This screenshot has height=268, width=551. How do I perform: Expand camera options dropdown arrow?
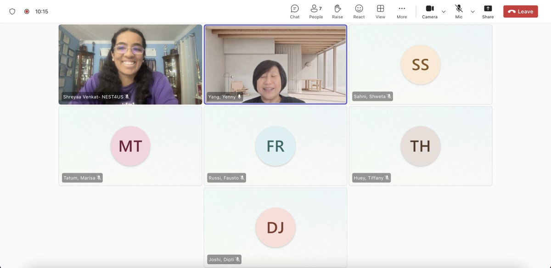[x=444, y=11]
